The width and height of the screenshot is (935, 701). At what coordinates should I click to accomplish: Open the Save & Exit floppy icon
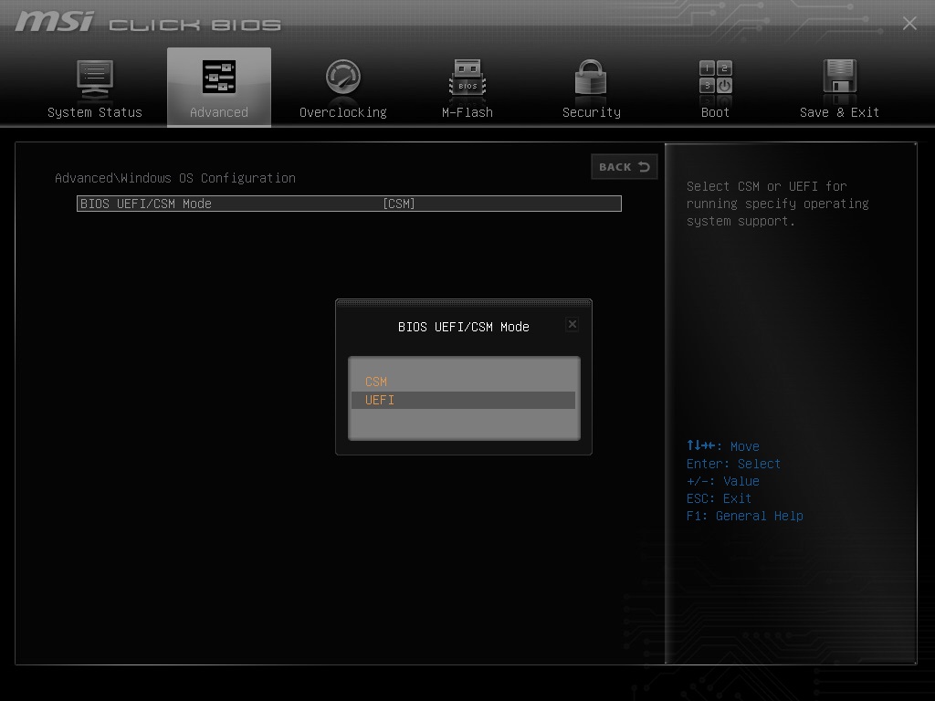pos(840,77)
